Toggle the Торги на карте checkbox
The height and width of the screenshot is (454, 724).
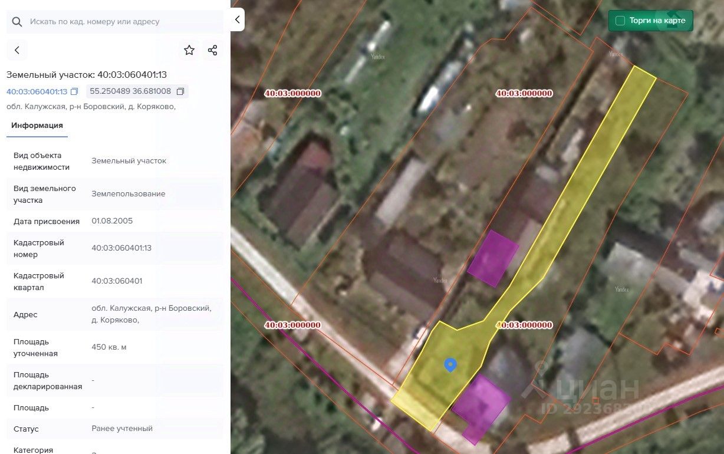620,21
